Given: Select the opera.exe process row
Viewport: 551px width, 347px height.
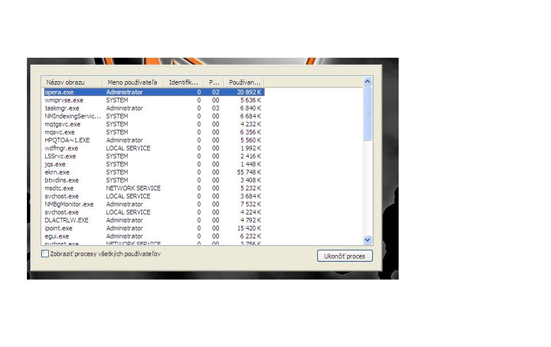Looking at the screenshot, I should coord(60,92).
